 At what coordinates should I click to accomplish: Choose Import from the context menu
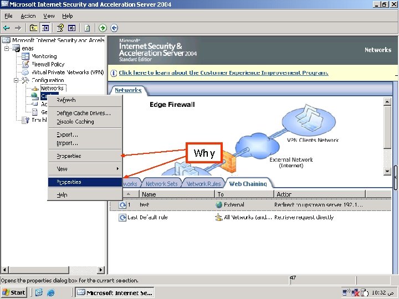pyautogui.click(x=85, y=143)
